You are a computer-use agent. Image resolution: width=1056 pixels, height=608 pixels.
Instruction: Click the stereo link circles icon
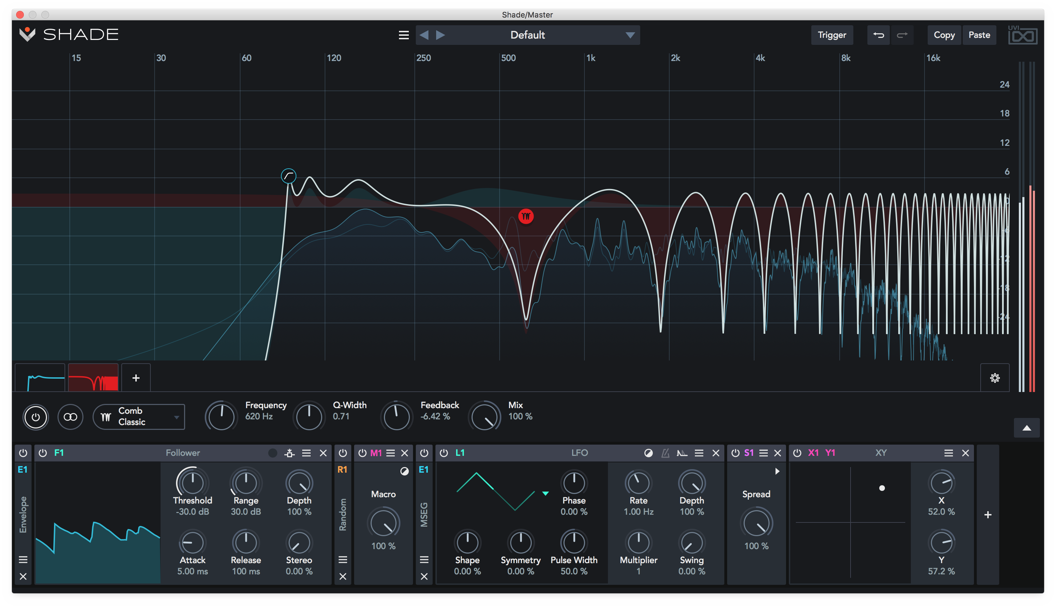[x=70, y=417]
